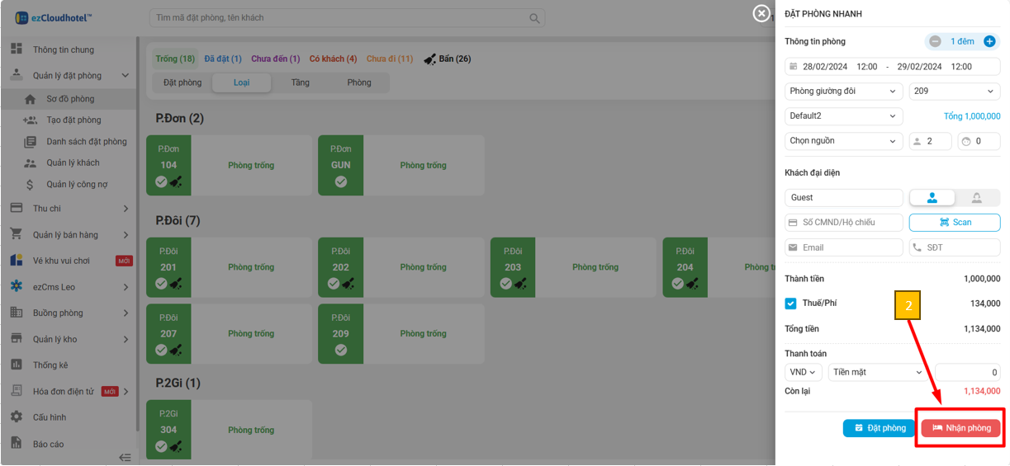Decrease nights with minus icon
This screenshot has width=1010, height=466.
pyautogui.click(x=935, y=41)
